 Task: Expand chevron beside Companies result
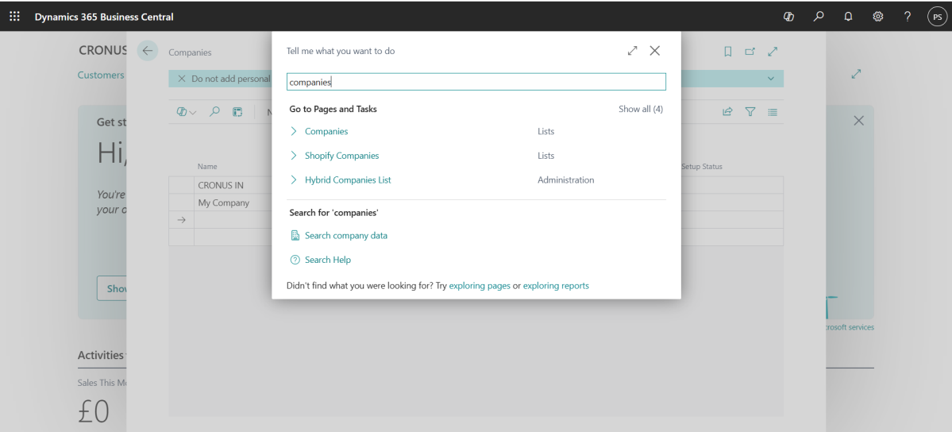tap(294, 131)
